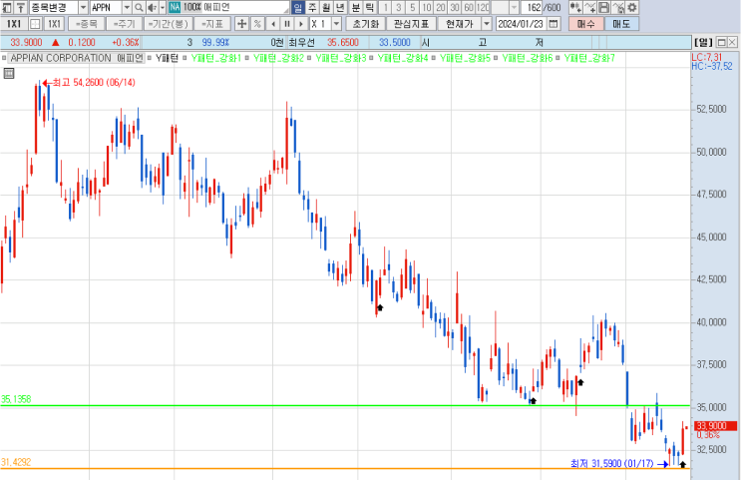
Task: Choose the 5 interval button
Action: [x=413, y=7]
